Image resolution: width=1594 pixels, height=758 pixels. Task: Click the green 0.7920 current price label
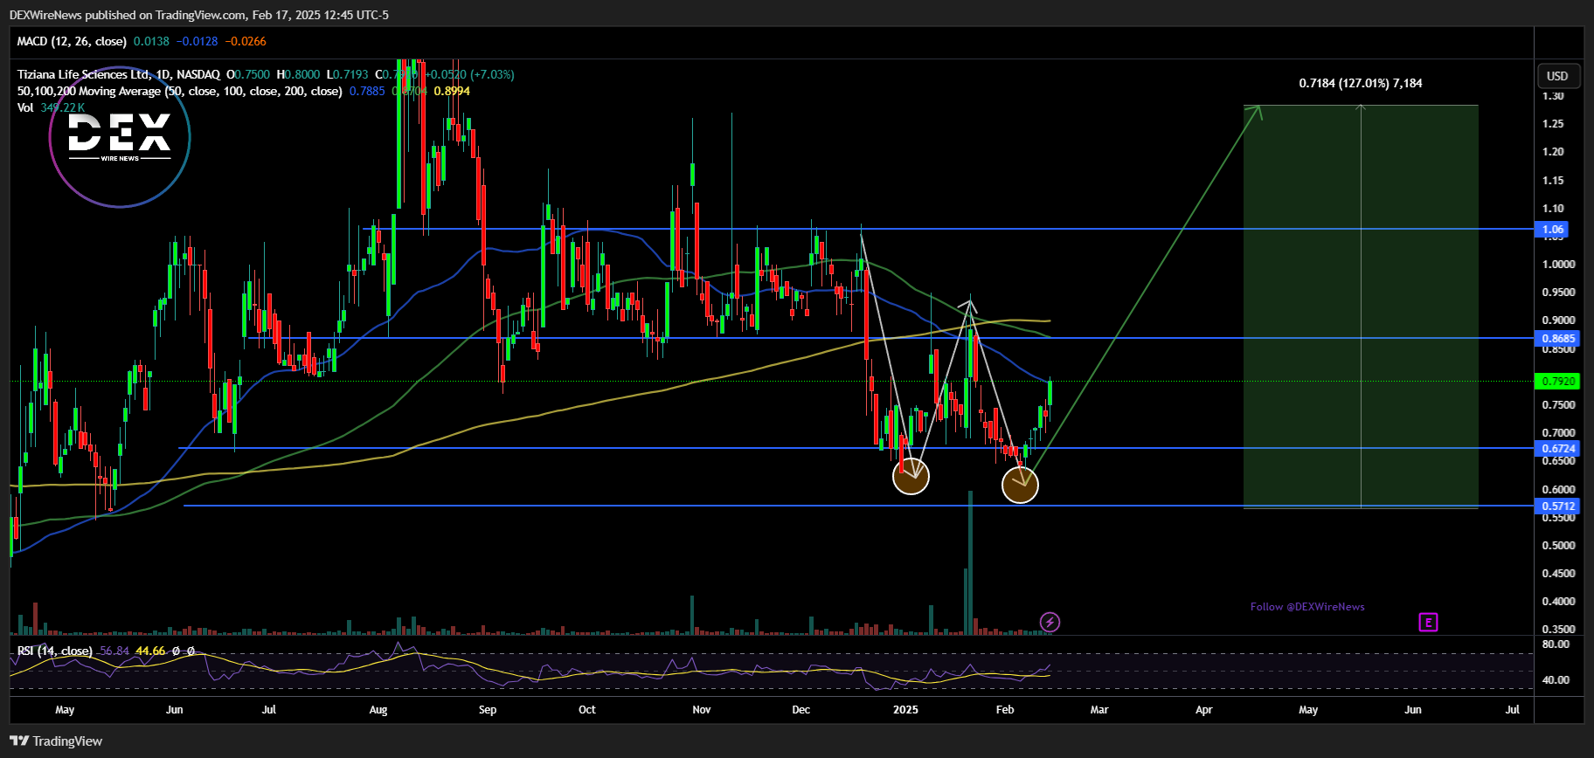tap(1557, 381)
